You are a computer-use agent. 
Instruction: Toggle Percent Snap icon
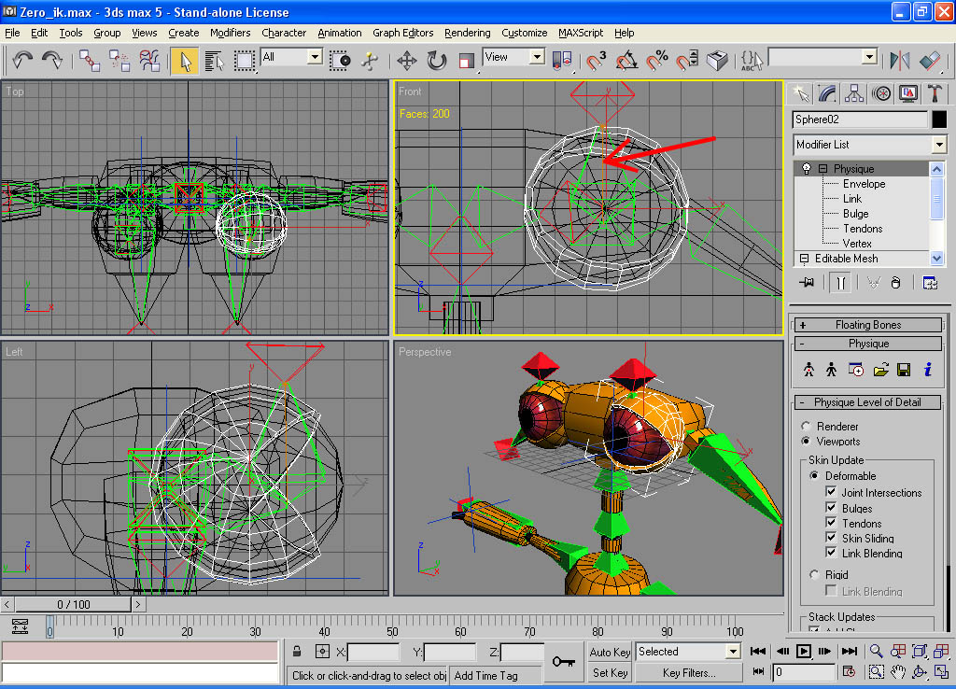(656, 61)
